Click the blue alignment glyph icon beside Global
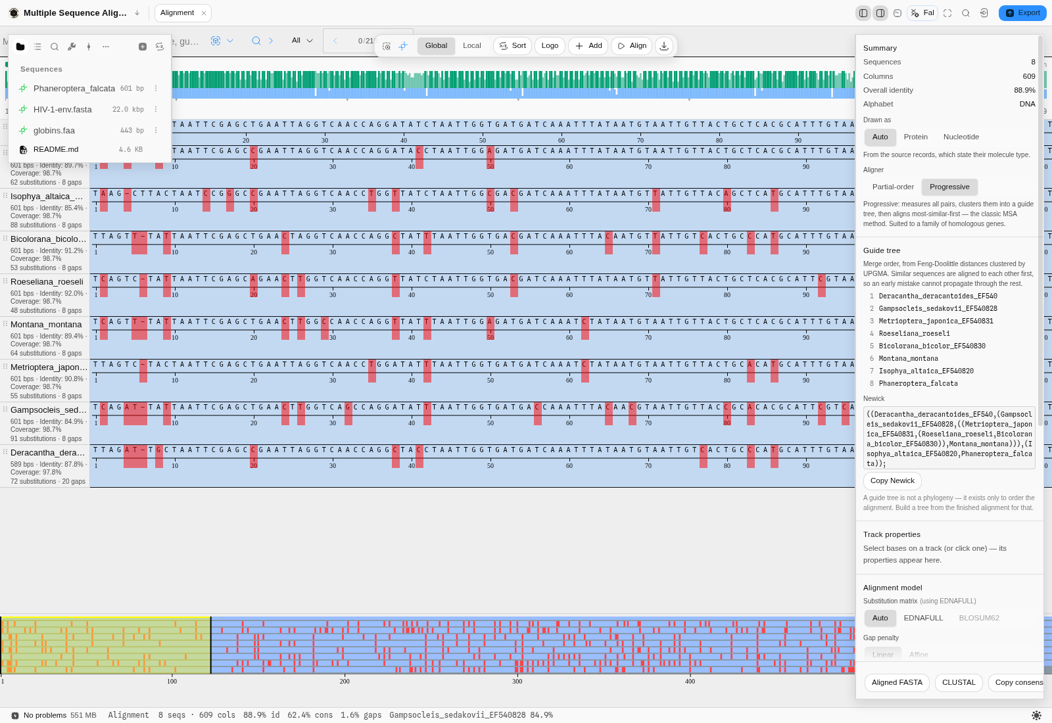Screen dimensions: 1052x723 (x=403, y=46)
